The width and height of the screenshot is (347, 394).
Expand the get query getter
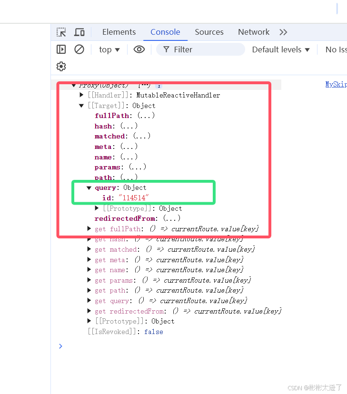pyautogui.click(x=89, y=301)
